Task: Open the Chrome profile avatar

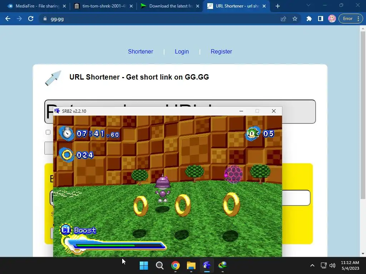Action: [x=332, y=19]
